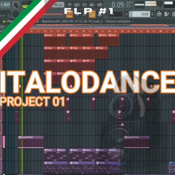Click the oscilloscope waveform display
Viewport: 175px width, 175px height.
139,5
